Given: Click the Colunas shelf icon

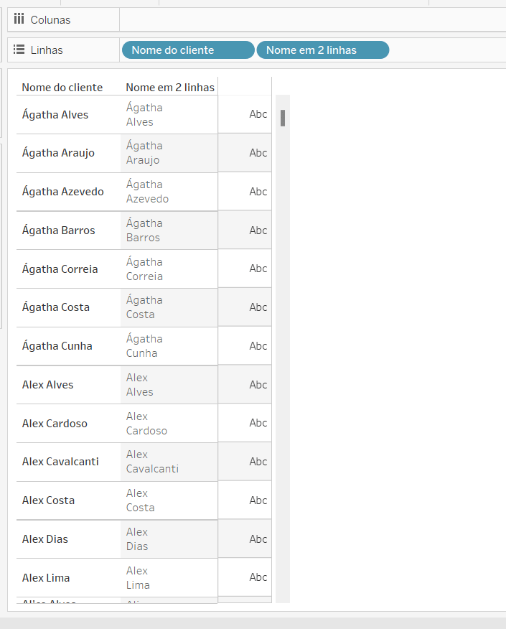Looking at the screenshot, I should pyautogui.click(x=19, y=19).
